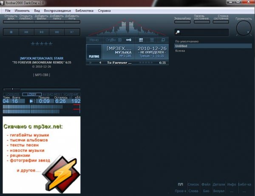Adjust the Громкость volume knob
This screenshot has width=255, height=196.
click(244, 28)
